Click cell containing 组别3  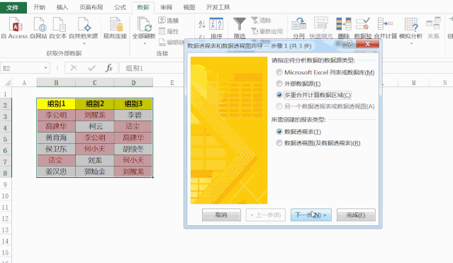click(133, 103)
